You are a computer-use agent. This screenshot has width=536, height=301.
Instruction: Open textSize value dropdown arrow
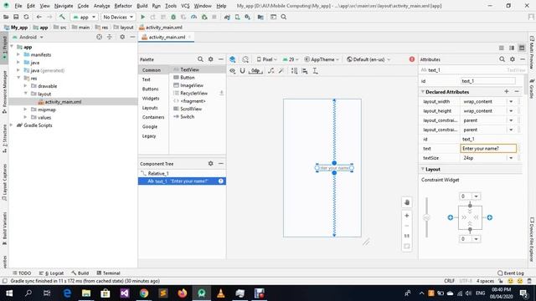pyautogui.click(x=511, y=158)
